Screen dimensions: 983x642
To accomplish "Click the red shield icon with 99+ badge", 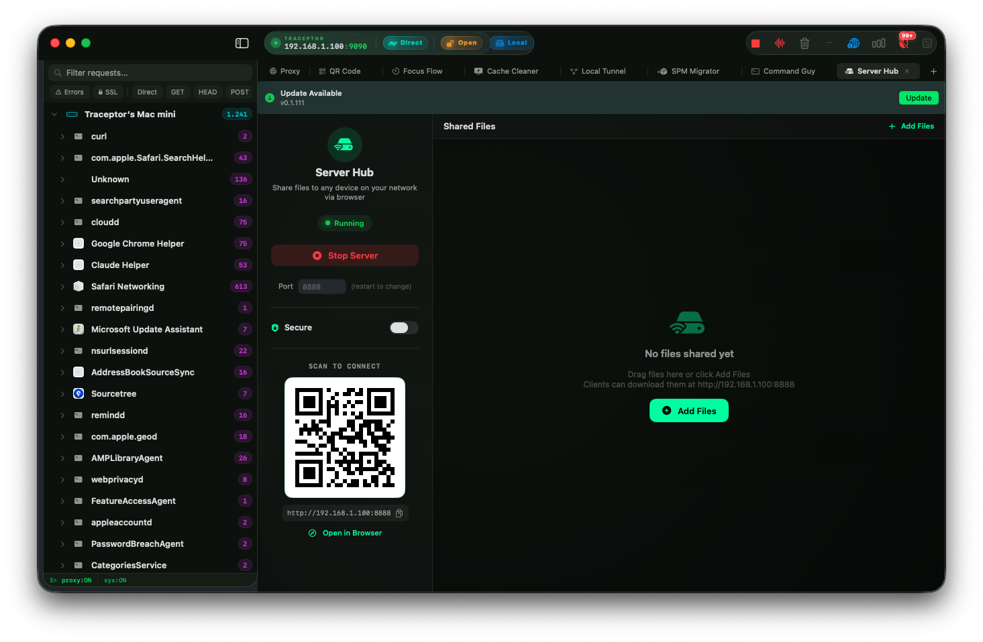I will (x=904, y=44).
